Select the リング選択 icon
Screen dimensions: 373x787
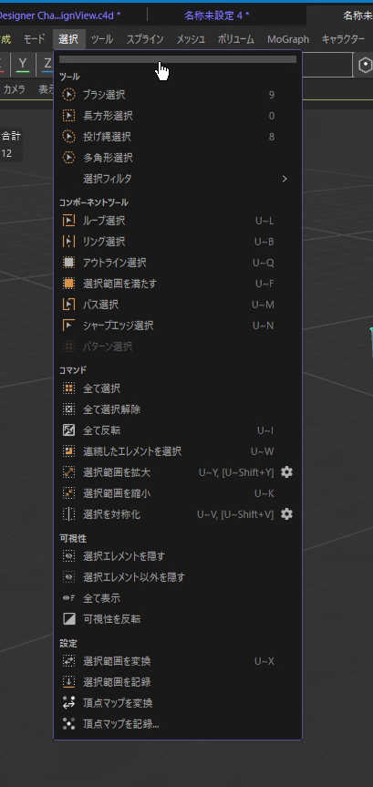click(68, 242)
